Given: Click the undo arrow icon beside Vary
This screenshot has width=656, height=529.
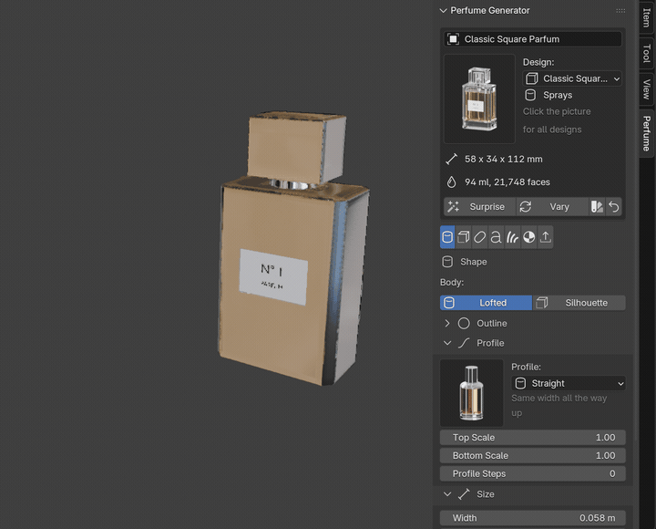Looking at the screenshot, I should (614, 206).
